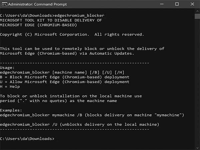Click the Copyright Microsoft Corporation line
Screen dimensions: 200x150
coord(72,35)
